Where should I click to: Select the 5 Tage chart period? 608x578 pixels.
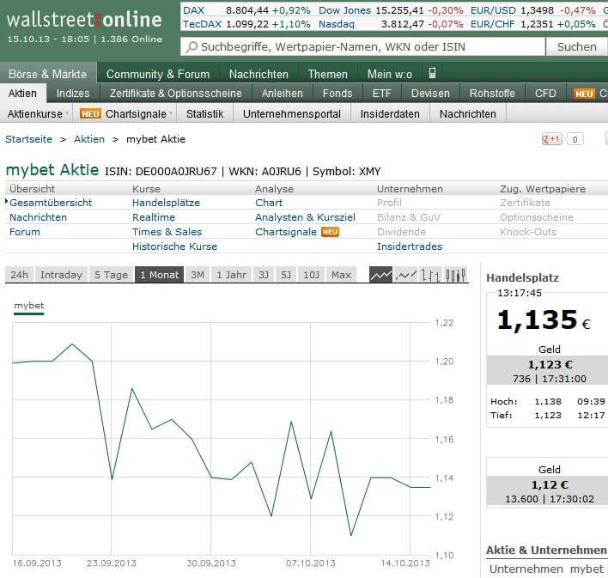coord(111,275)
